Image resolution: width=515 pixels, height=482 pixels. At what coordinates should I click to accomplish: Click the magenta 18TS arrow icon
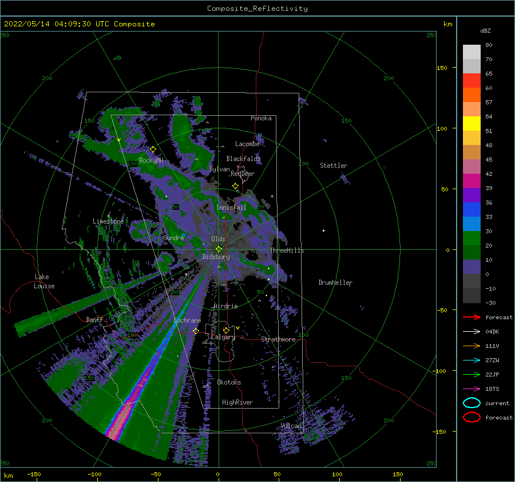tap(472, 389)
